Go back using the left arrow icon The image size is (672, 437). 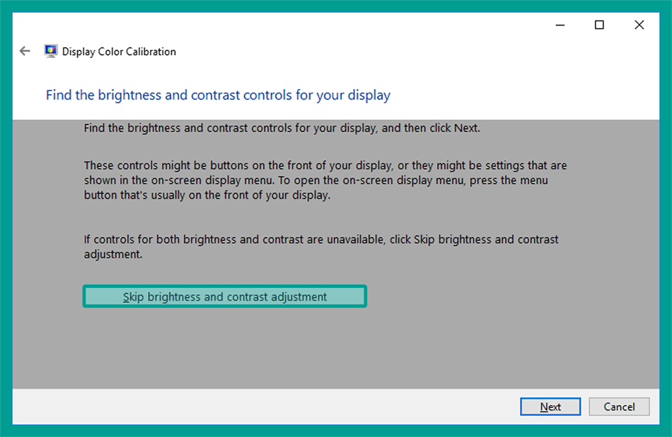click(x=25, y=52)
